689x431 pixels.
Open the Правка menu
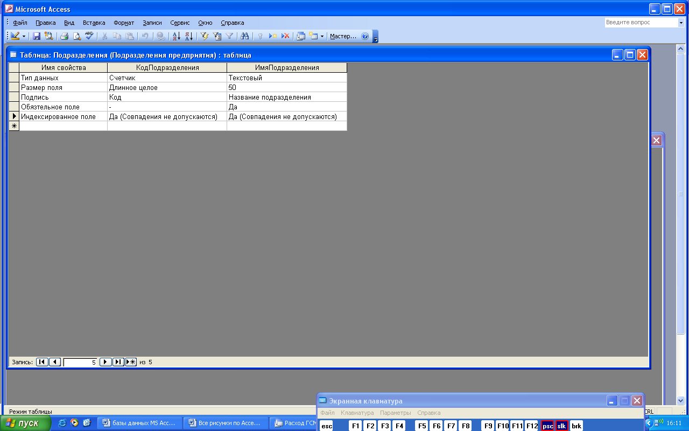(46, 23)
